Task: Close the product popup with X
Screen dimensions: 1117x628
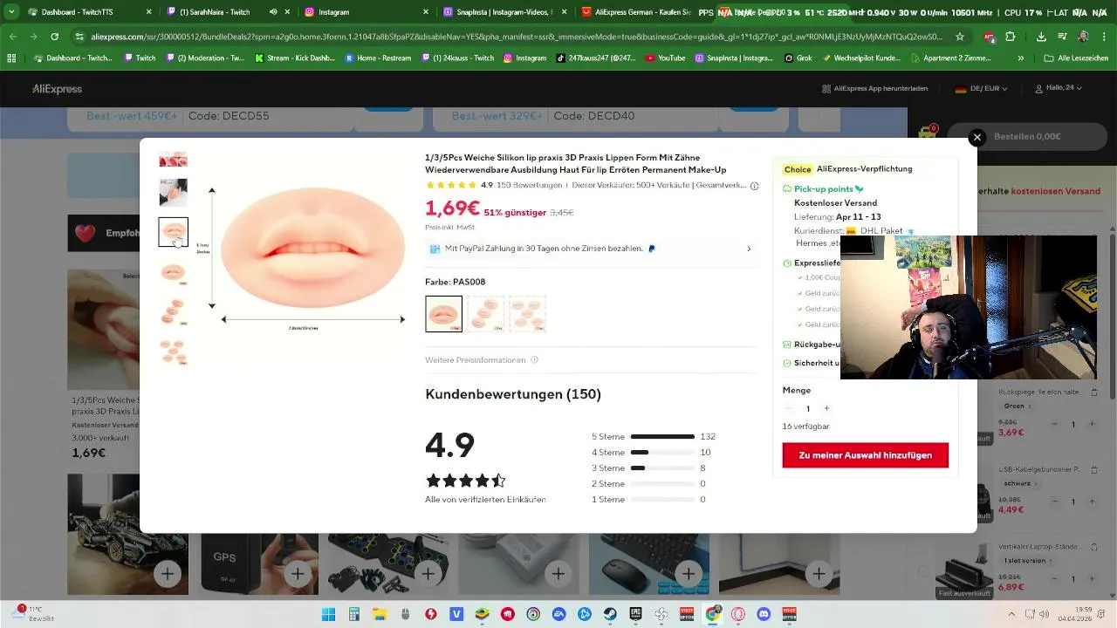Action: click(977, 137)
